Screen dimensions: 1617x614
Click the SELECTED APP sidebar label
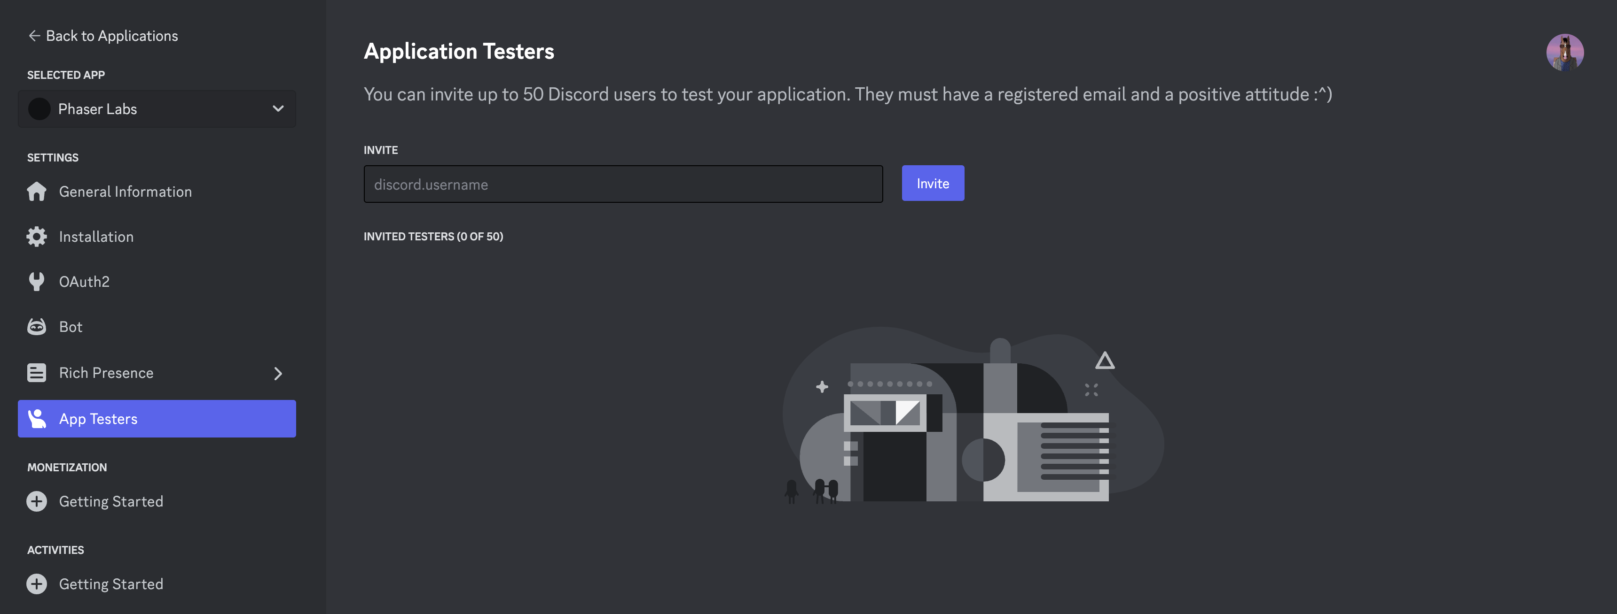point(66,75)
